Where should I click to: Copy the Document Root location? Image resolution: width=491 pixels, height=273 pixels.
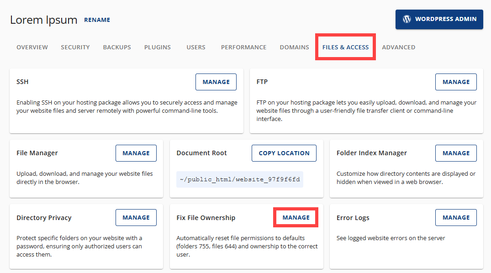[x=284, y=153]
